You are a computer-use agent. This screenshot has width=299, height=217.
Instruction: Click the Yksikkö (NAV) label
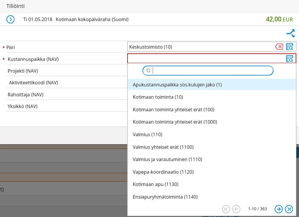point(23,106)
